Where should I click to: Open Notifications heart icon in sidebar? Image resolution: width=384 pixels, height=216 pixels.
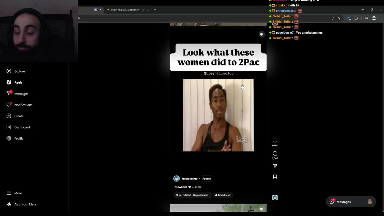[x=9, y=105]
